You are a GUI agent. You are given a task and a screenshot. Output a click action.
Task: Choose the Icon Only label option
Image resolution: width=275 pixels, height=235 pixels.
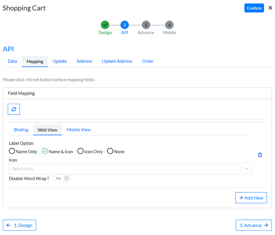coord(81,151)
